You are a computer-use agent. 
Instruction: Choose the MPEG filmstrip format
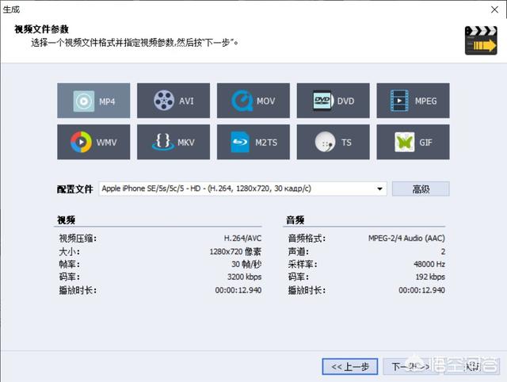click(x=413, y=101)
